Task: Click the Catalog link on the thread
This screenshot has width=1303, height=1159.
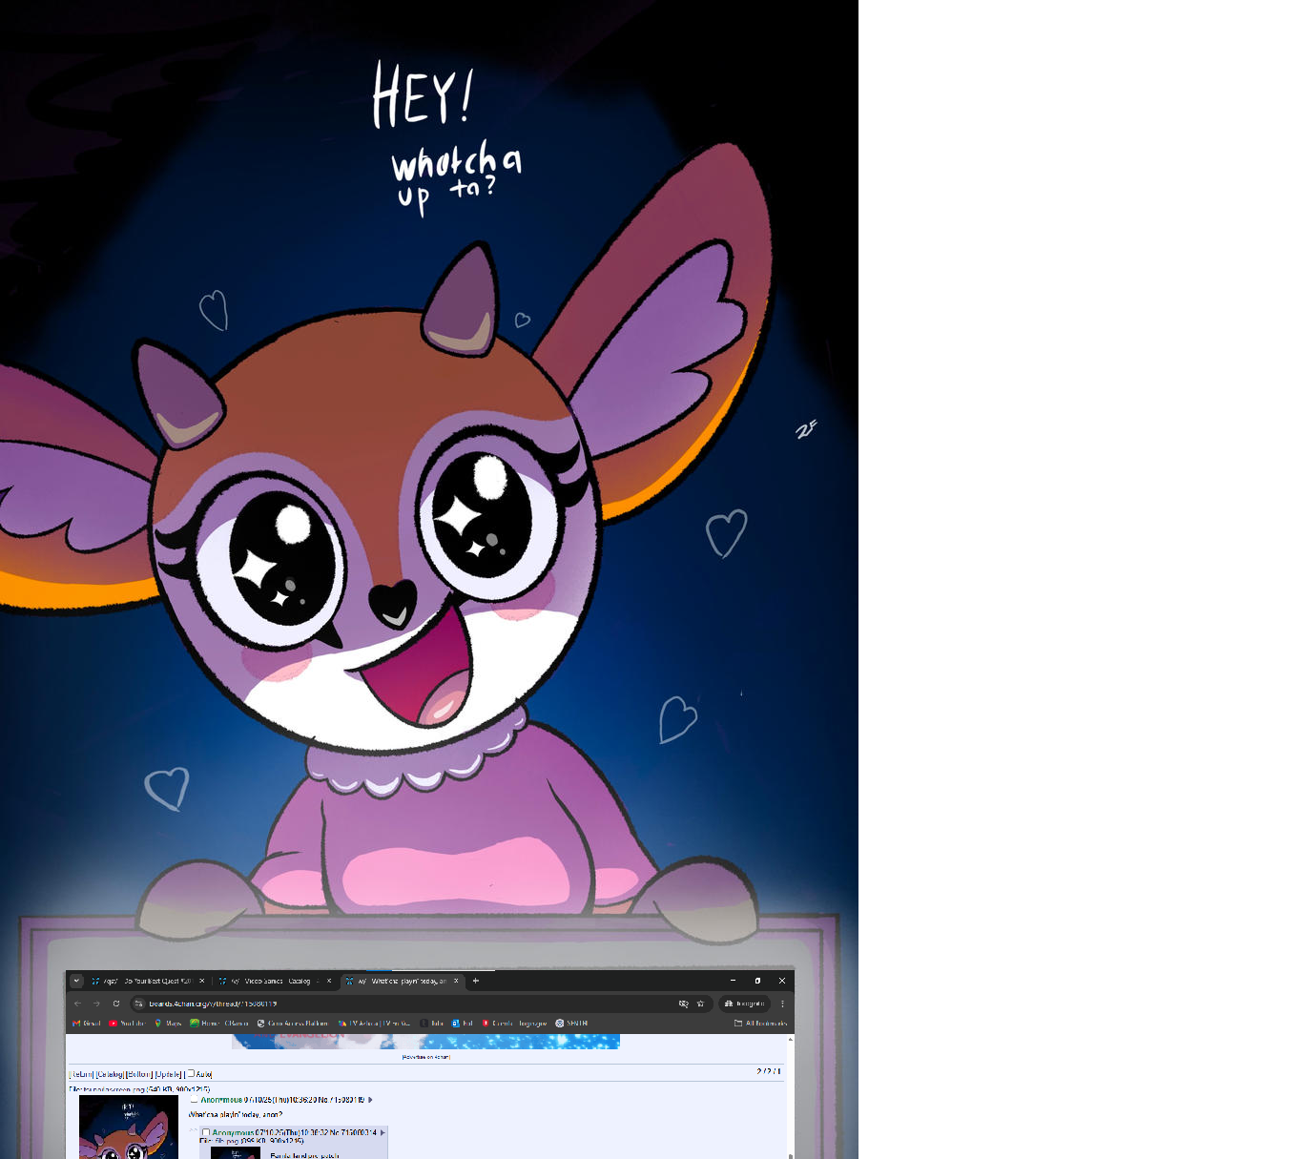Action: pos(110,1074)
